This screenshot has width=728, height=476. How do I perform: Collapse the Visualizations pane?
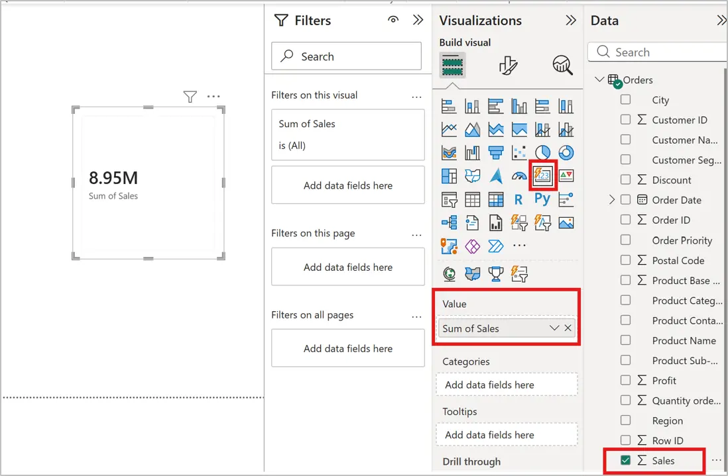pyautogui.click(x=571, y=20)
